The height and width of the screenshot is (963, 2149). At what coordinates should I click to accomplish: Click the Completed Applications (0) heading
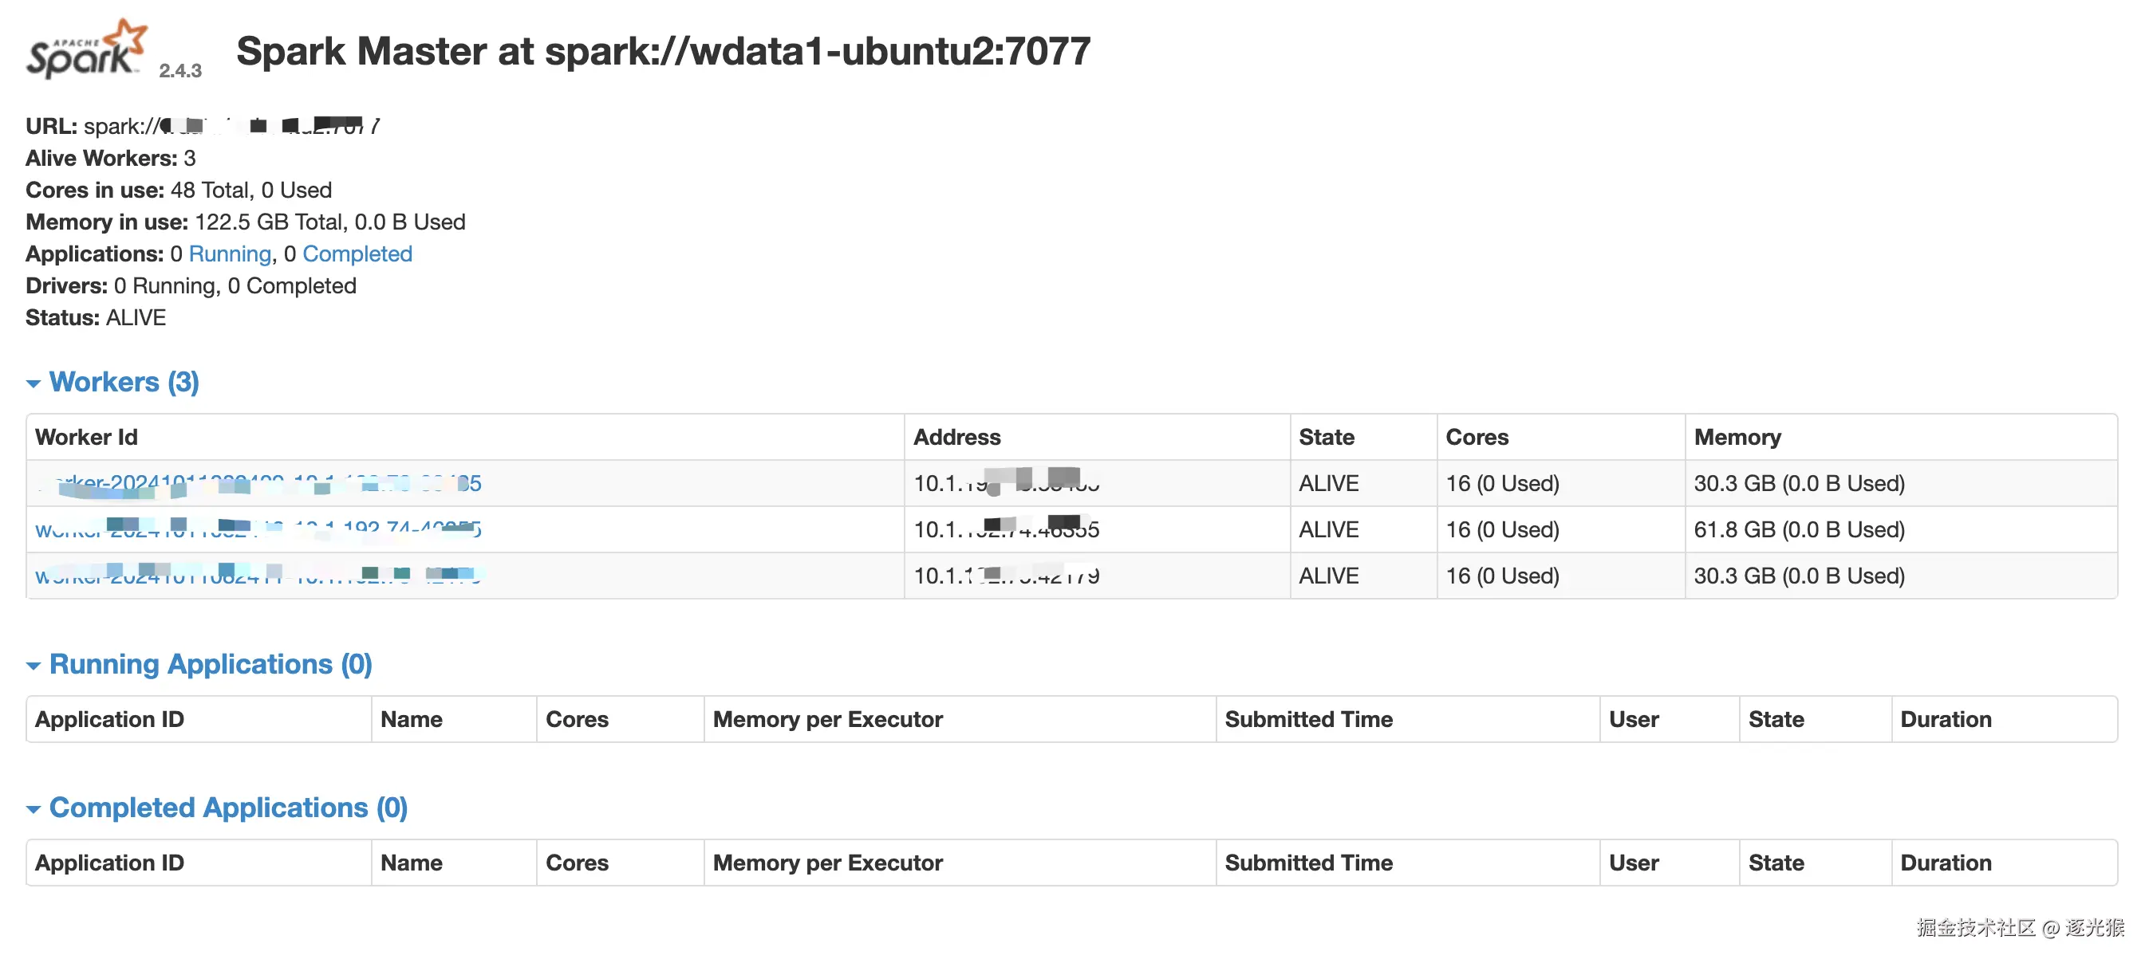coord(228,807)
